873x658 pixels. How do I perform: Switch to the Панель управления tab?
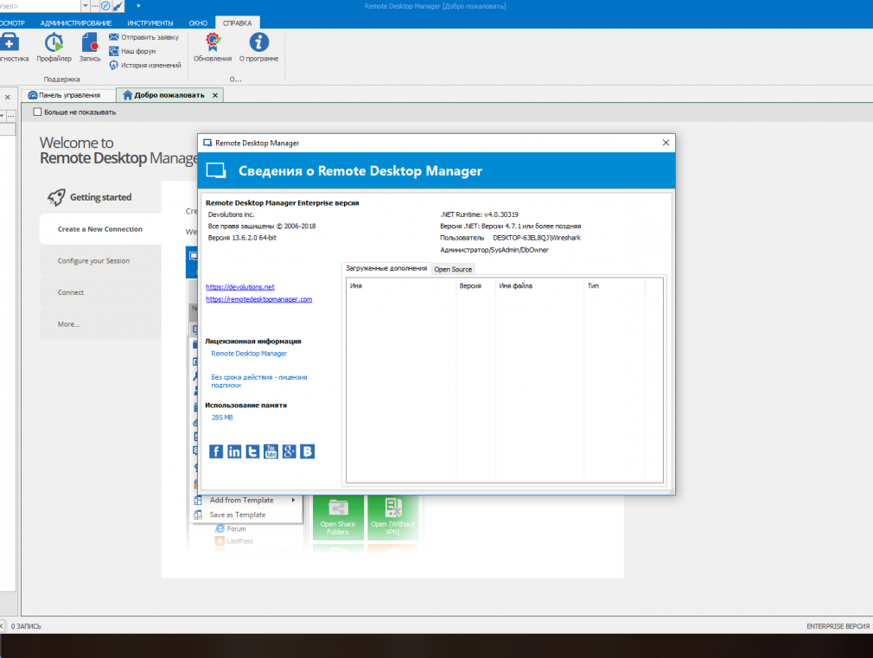pos(69,95)
